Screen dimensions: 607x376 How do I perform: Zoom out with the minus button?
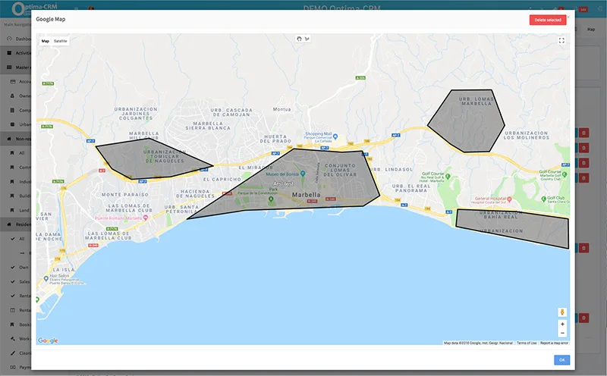point(562,333)
